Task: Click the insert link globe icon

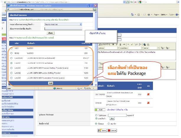Action: pos(144,45)
